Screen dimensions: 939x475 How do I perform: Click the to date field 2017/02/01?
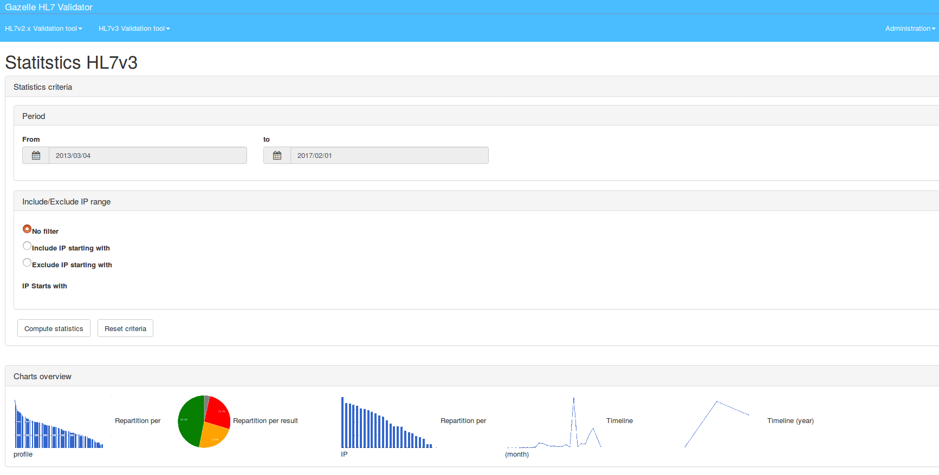coord(389,156)
